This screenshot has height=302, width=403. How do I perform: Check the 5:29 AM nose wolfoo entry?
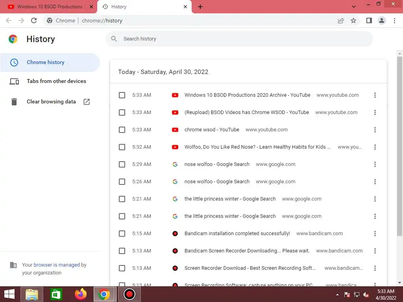pos(122,164)
